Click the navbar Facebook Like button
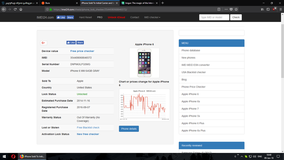The width and height of the screenshot is (284, 160). (61, 17)
